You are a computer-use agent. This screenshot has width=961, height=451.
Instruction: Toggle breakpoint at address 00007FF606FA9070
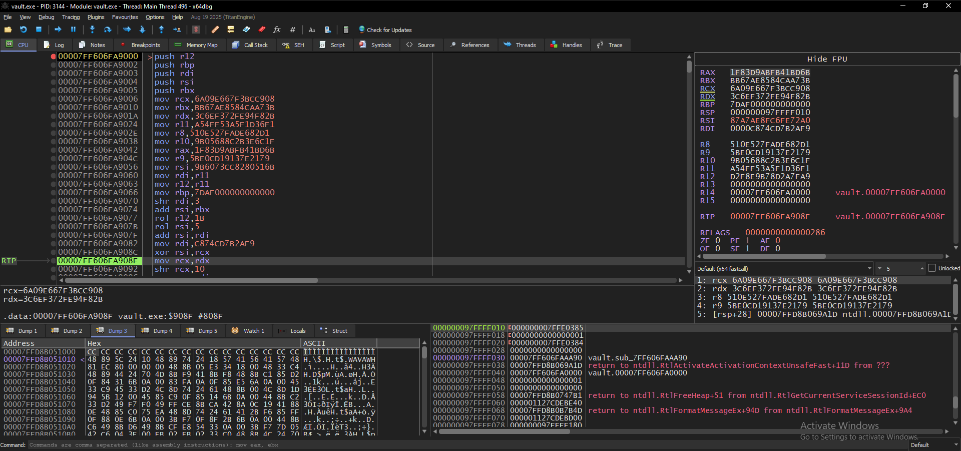(x=53, y=201)
